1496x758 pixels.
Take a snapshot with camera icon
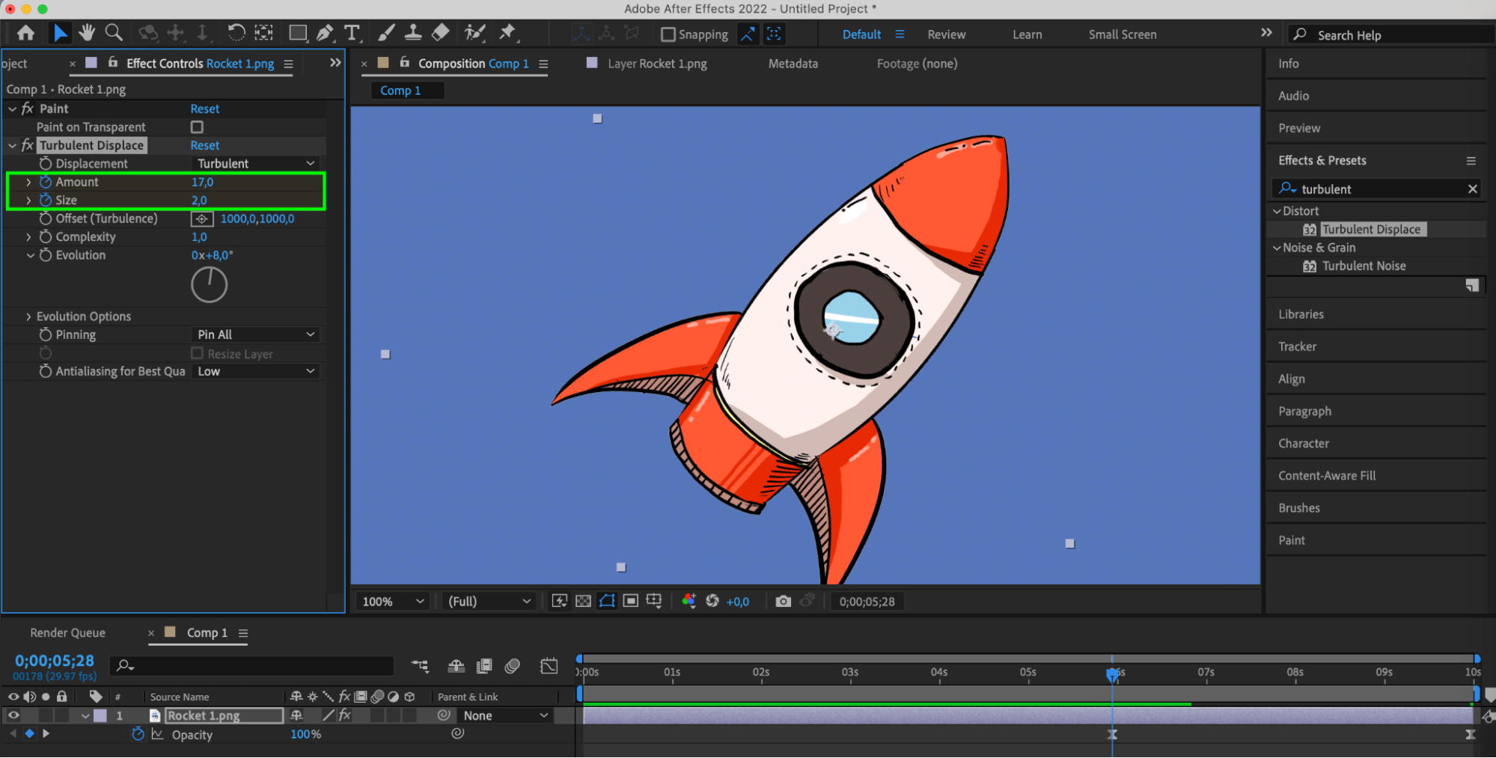(783, 601)
